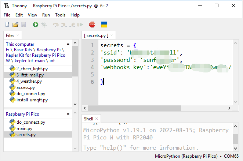The height and width of the screenshot is (161, 243).
Task: Switch interpreter via MicroPython status bar label
Action: (196, 156)
